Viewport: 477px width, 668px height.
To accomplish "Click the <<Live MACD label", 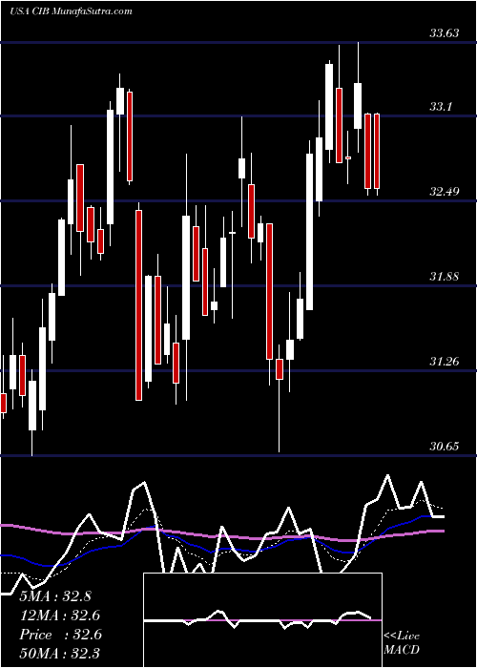I will click(402, 642).
